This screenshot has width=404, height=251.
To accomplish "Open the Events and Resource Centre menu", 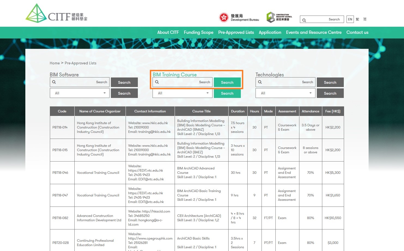I will [314, 32].
